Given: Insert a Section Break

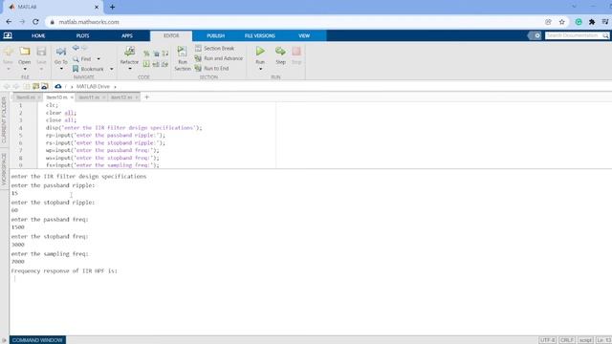Looking at the screenshot, I should (x=214, y=48).
